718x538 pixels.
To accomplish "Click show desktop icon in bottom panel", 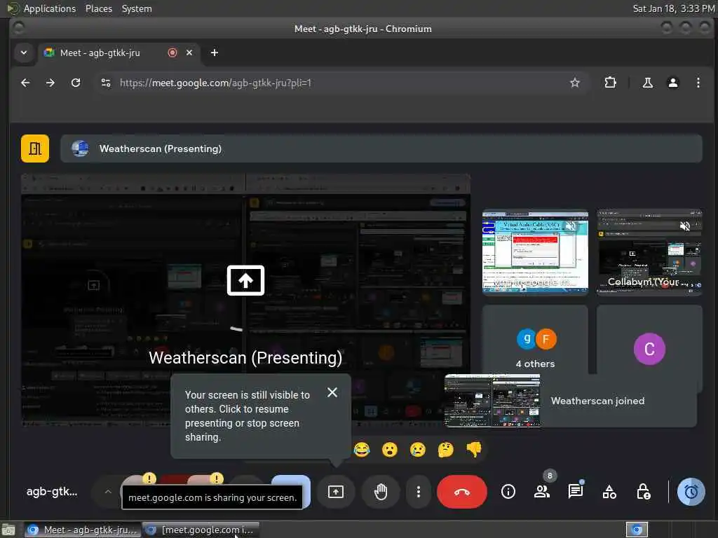I will tap(8, 530).
